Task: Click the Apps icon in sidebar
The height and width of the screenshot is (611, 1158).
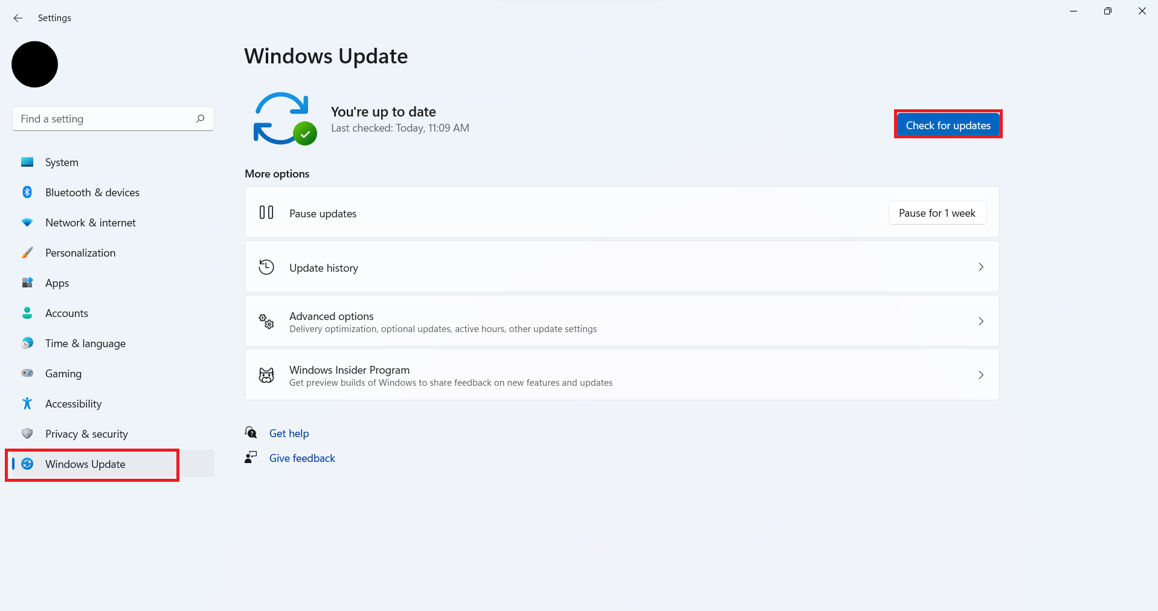Action: (27, 283)
